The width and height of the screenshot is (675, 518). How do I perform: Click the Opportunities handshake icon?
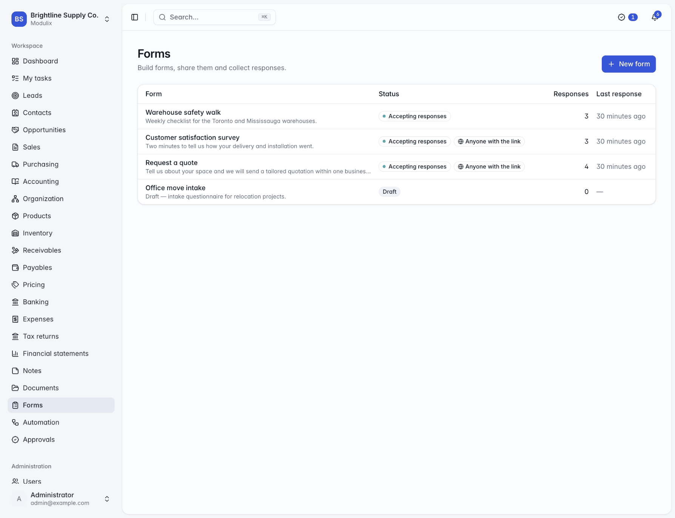[x=15, y=130]
